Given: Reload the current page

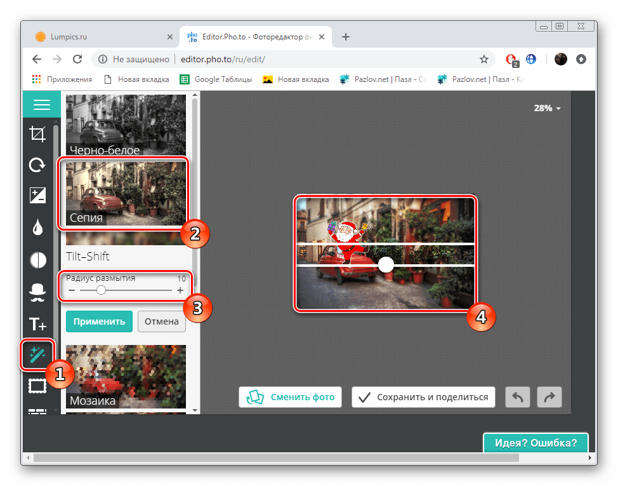Looking at the screenshot, I should [x=77, y=59].
